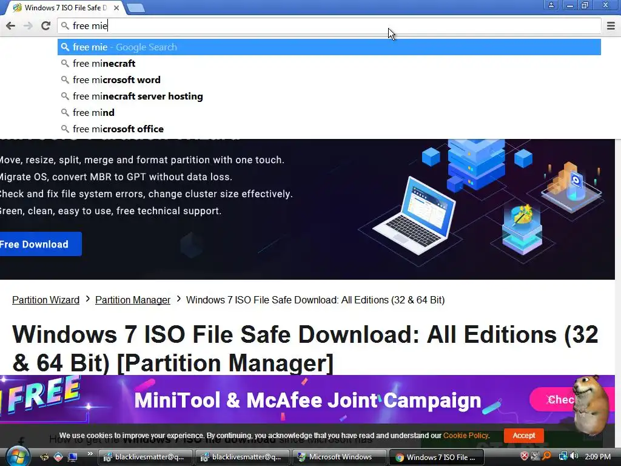Choose the "free minecraft server hosting" suggestion
The image size is (621, 466).
(329, 96)
